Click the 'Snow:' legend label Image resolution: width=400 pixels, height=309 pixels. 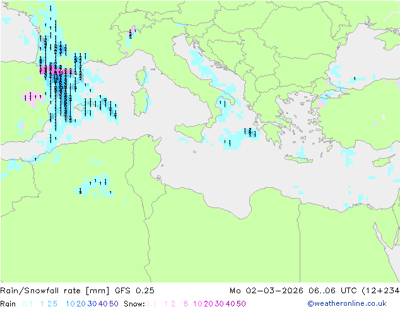pyautogui.click(x=134, y=304)
